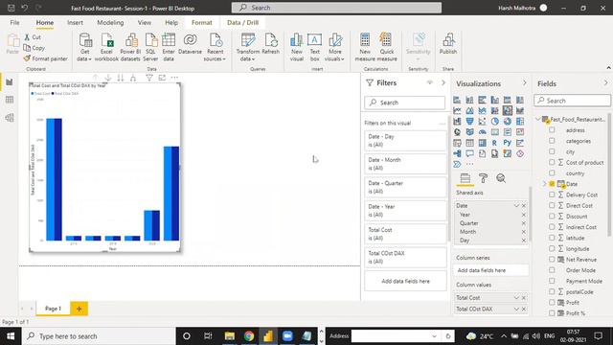Click the visual filter icon
Screen dimensions: 613x345
point(149,78)
